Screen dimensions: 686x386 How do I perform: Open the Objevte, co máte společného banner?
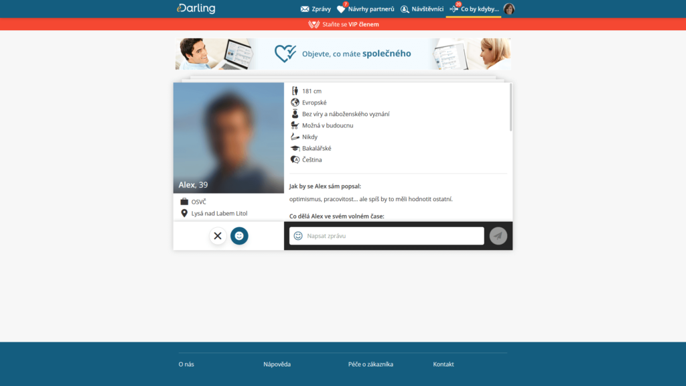coord(343,54)
